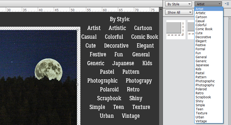231x125 pixels.
Task: Click the "By Style:" heading text on canvas
Action: point(120,19)
